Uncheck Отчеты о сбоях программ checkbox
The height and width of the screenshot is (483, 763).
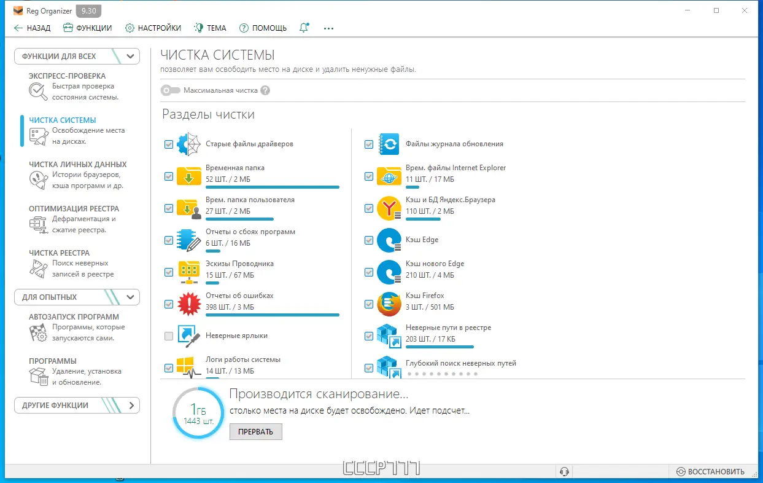[169, 240]
